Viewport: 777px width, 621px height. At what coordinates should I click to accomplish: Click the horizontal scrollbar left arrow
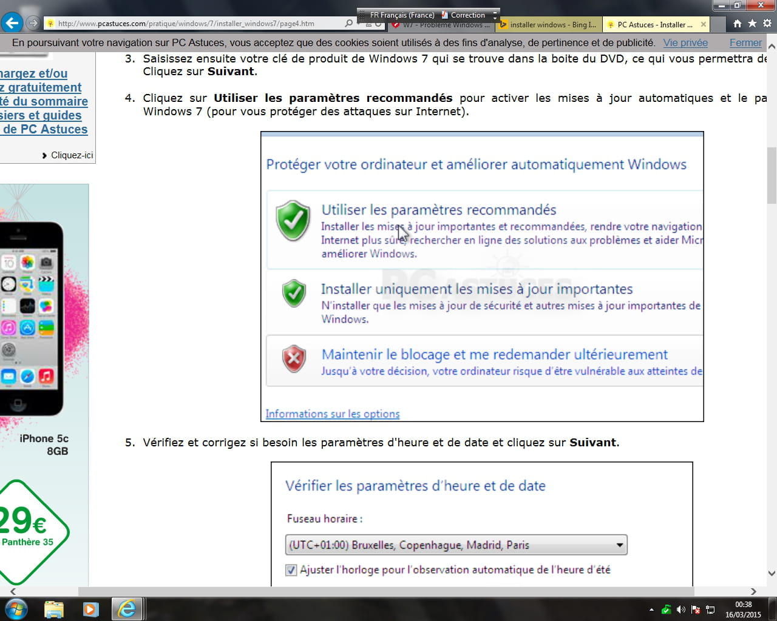pyautogui.click(x=13, y=591)
